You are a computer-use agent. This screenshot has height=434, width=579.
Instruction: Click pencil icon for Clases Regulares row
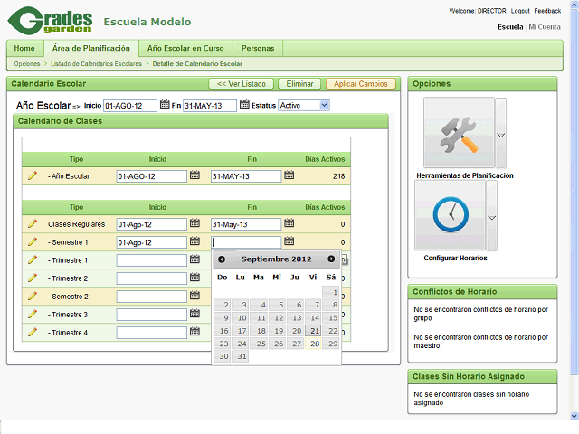pyautogui.click(x=33, y=224)
